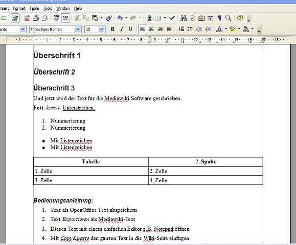The image size is (296, 245).
Task: Toggle Nonprinting Characters pilcrow button
Action: (x=219, y=18)
